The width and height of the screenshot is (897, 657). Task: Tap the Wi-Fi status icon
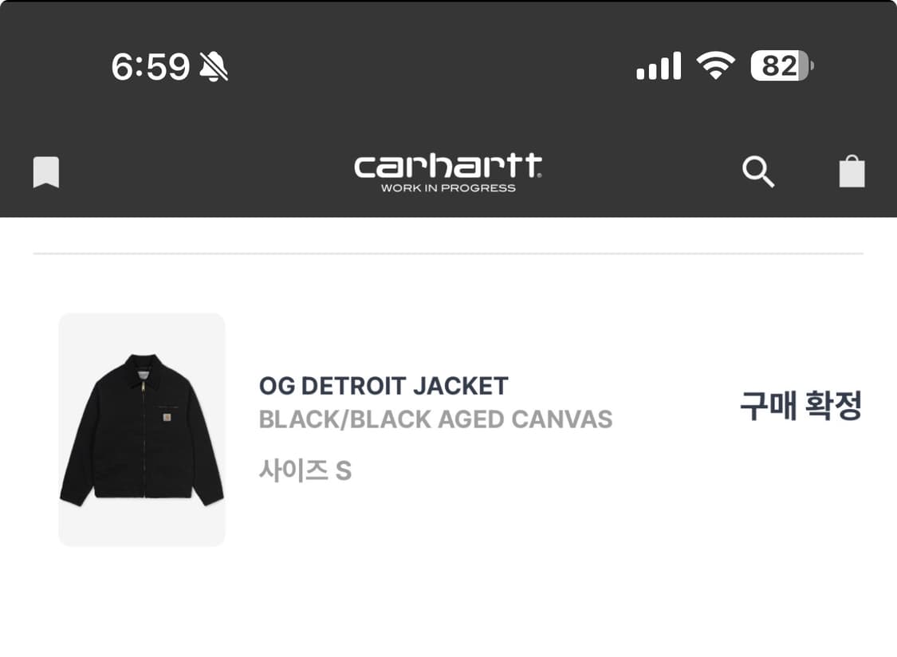tap(715, 65)
